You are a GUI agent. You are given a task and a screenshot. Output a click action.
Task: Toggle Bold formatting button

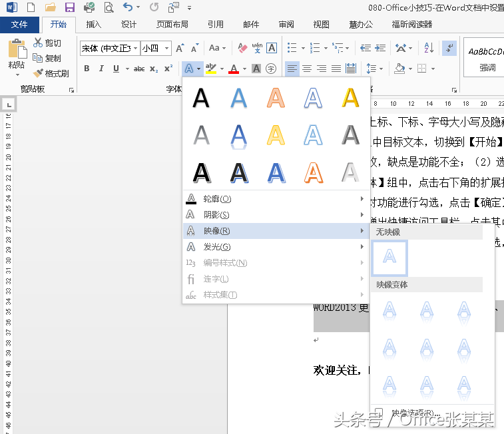[x=87, y=69]
